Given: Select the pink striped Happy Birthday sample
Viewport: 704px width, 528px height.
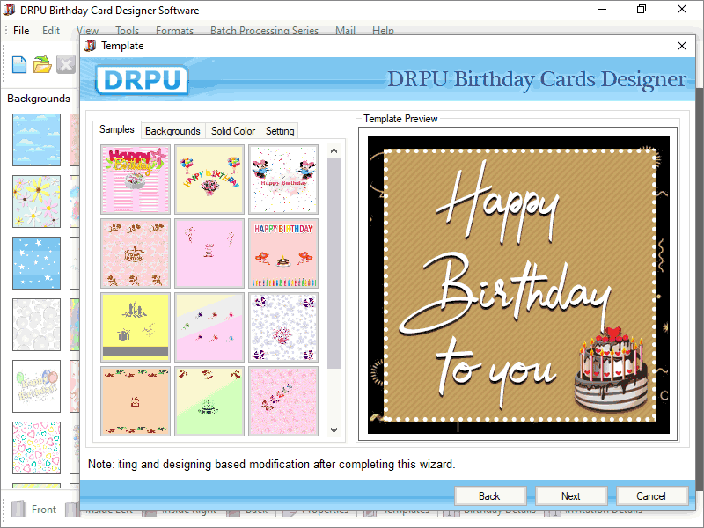Looking at the screenshot, I should coord(136,178).
